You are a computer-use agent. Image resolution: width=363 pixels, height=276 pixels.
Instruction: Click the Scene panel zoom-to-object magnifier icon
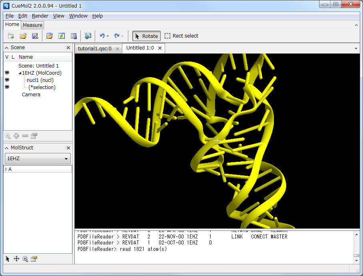click(8, 136)
